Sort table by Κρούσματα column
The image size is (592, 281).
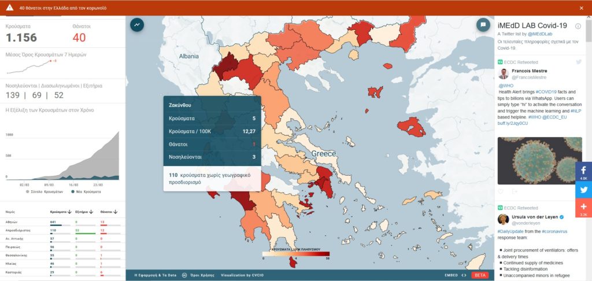(x=69, y=212)
